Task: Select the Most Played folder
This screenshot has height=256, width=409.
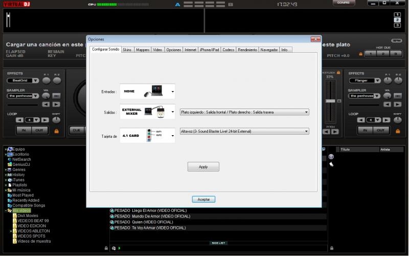Action: 23,195
